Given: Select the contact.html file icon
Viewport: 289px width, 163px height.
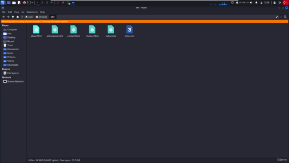Looking at the screenshot, I should pos(73,29).
